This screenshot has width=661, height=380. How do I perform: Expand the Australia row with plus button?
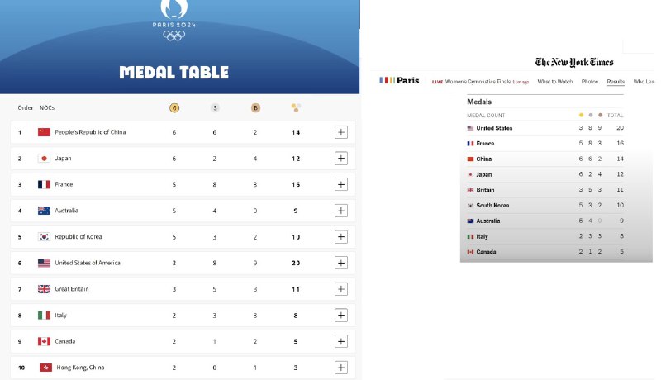pos(341,211)
